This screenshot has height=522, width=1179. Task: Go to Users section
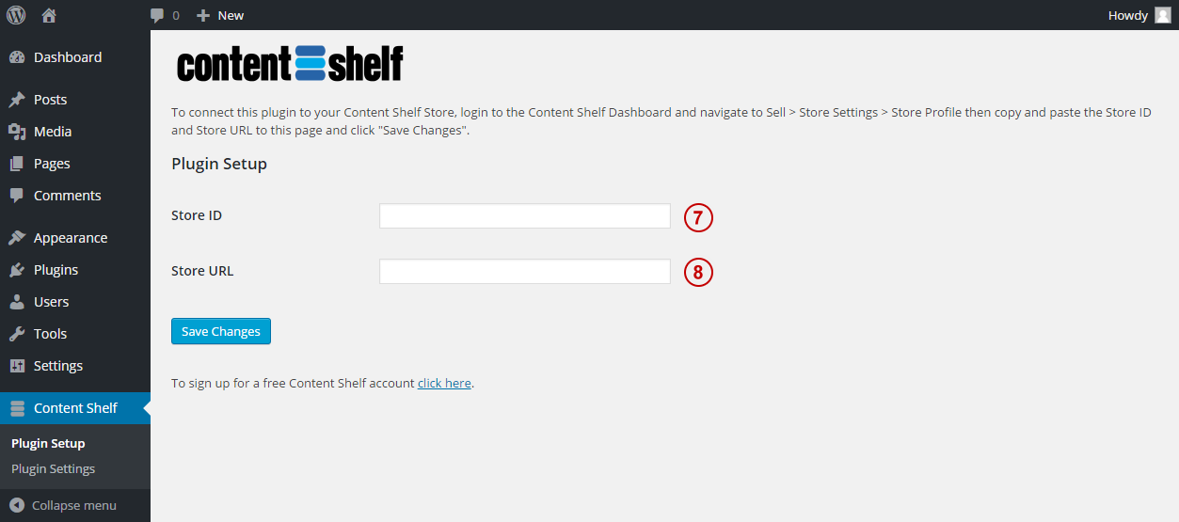pos(75,302)
